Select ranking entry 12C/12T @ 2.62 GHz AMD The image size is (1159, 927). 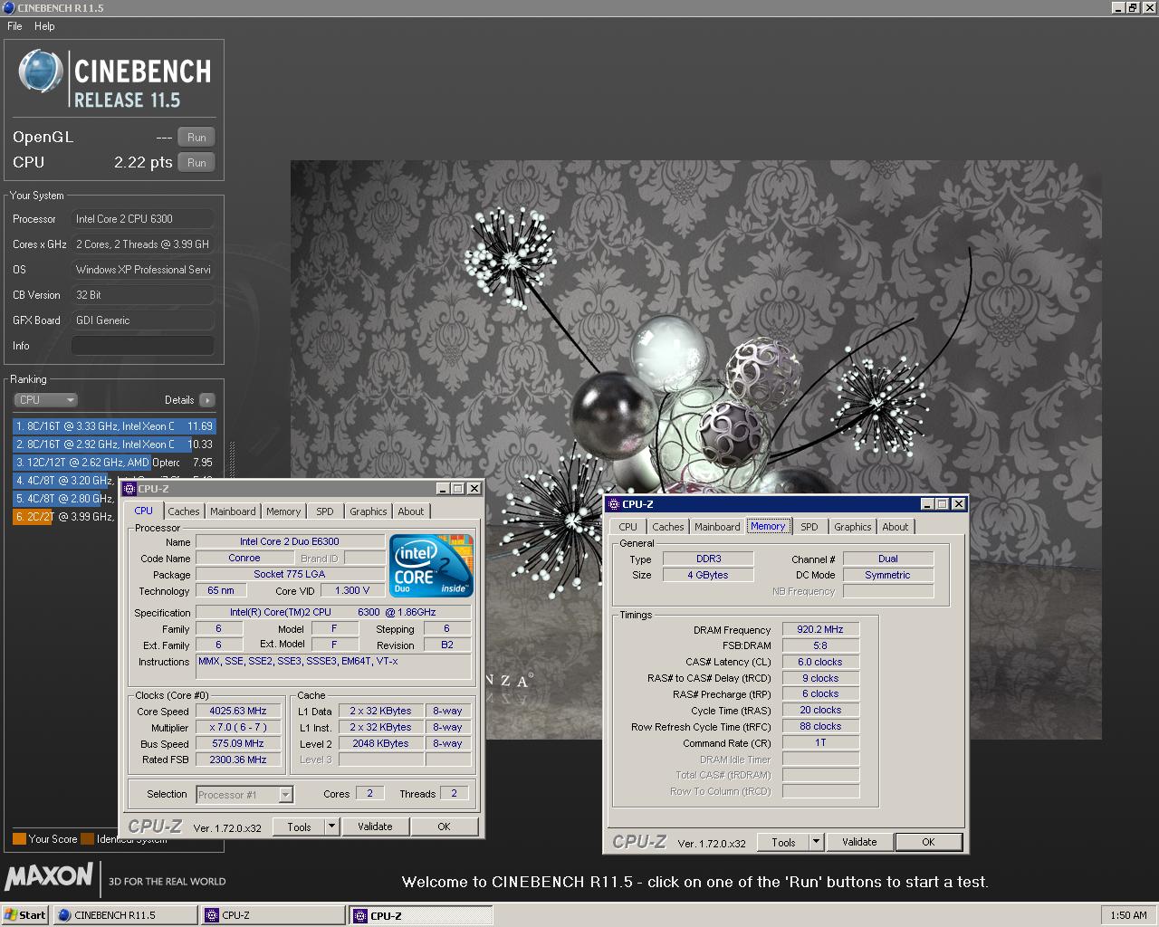coord(114,463)
